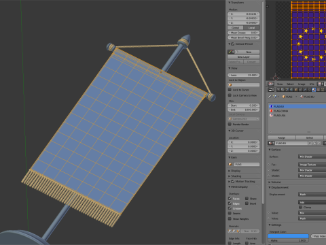
Task: Select the active Material properties tab icon
Action: [314, 90]
